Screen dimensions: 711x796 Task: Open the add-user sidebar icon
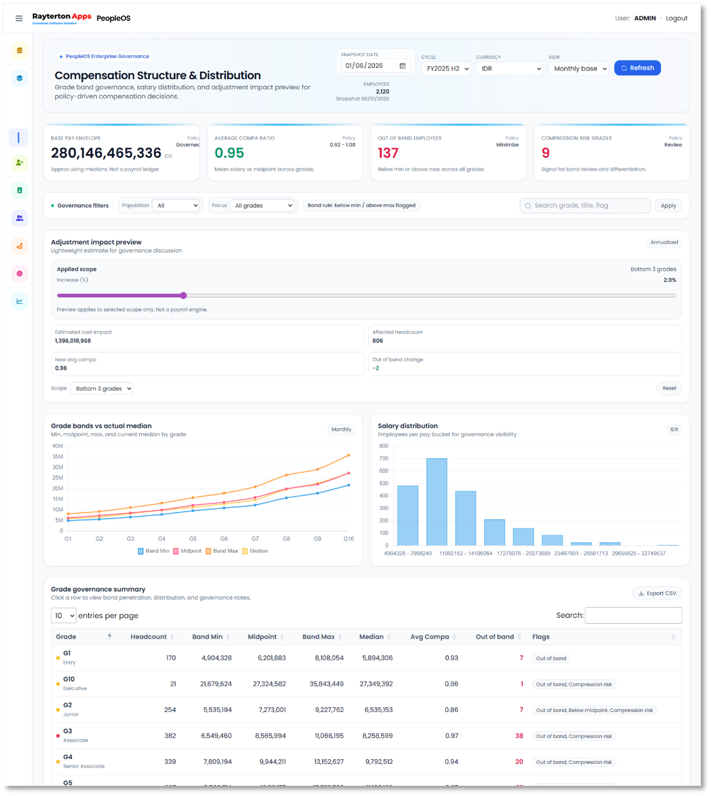(20, 163)
